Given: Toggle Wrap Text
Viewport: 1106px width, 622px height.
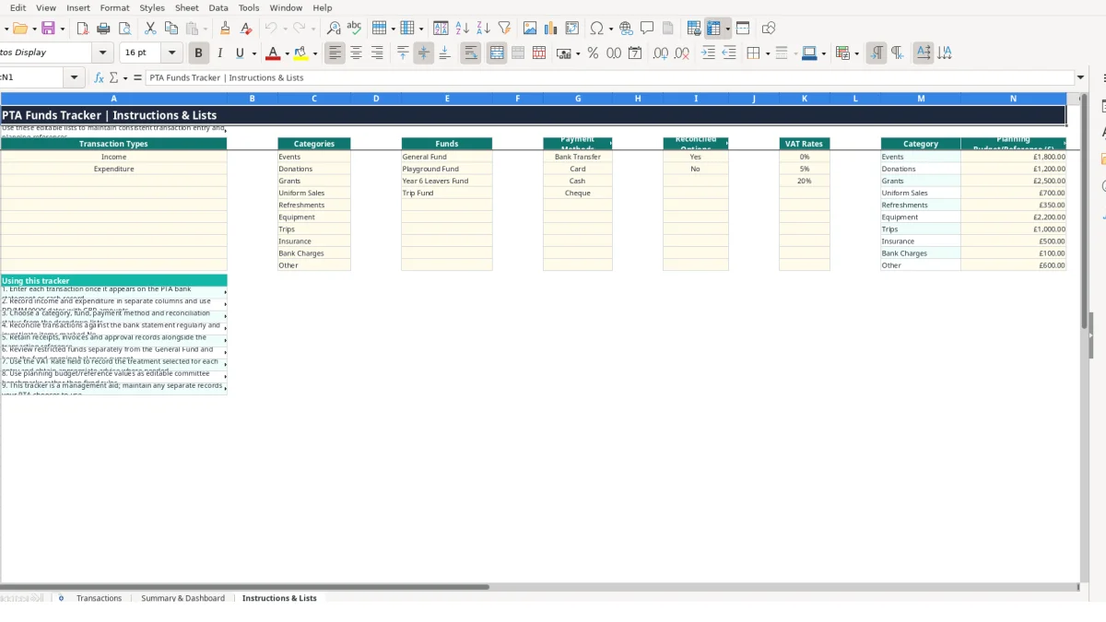Looking at the screenshot, I should click(471, 53).
